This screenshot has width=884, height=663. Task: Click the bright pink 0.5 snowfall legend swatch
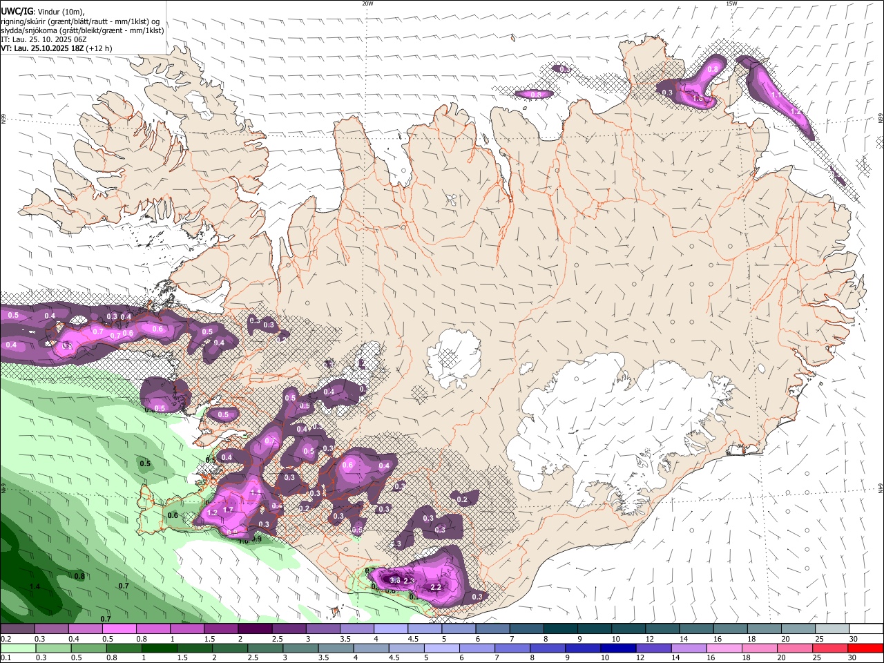coord(119,629)
